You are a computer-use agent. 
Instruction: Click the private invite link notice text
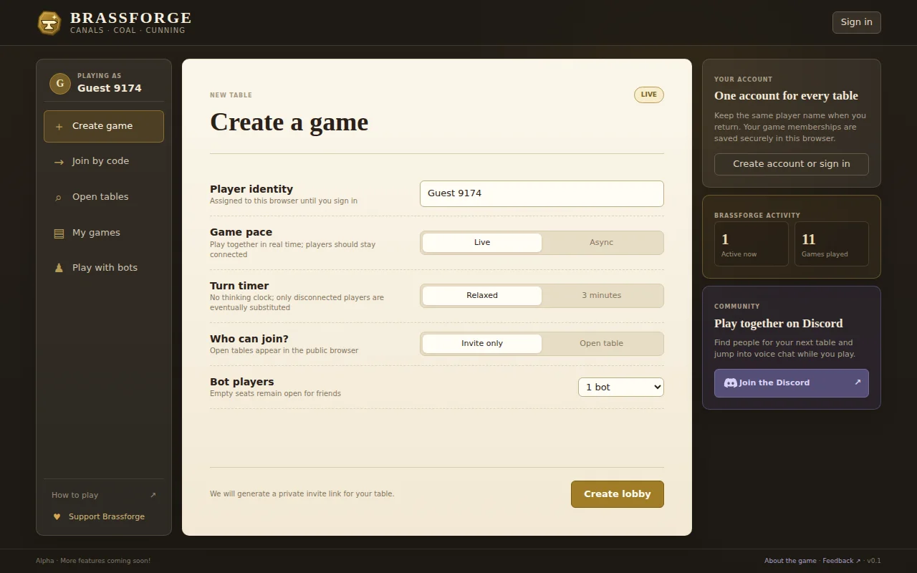302,494
